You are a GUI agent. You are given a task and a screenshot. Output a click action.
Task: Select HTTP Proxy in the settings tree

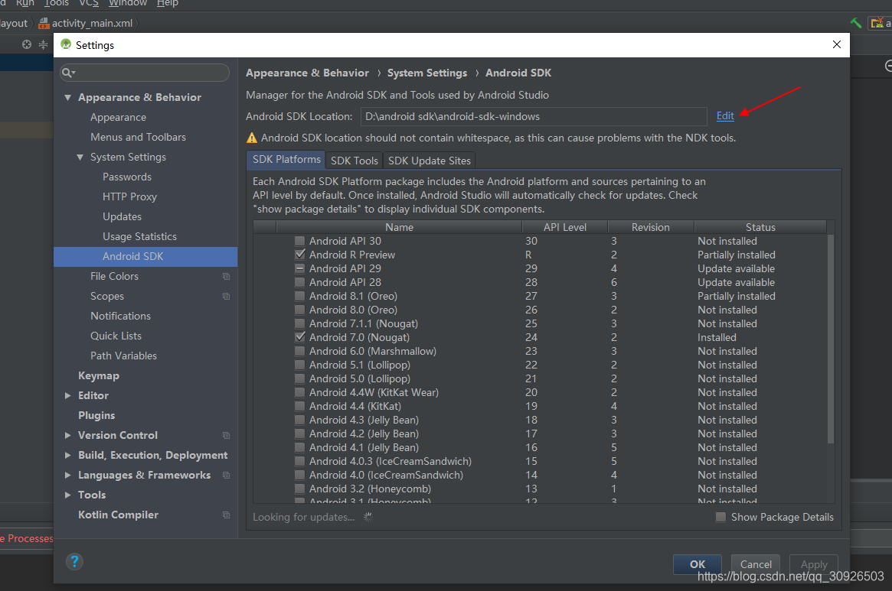point(129,196)
